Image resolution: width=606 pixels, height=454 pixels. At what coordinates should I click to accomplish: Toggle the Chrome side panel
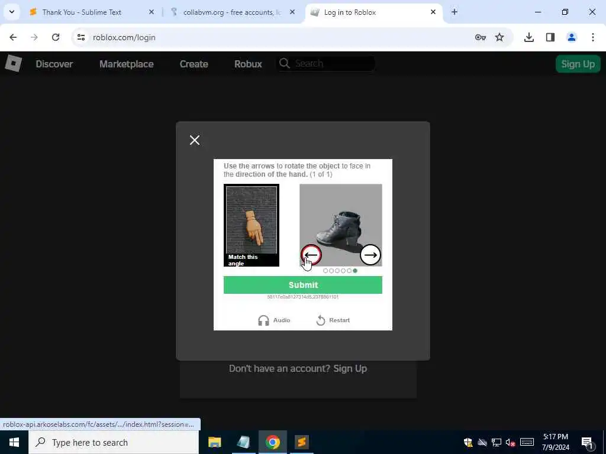[x=550, y=37]
